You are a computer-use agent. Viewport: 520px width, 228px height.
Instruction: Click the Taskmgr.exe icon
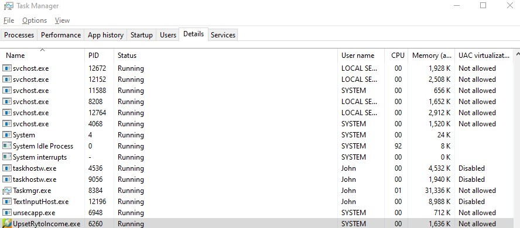[x=7, y=190]
